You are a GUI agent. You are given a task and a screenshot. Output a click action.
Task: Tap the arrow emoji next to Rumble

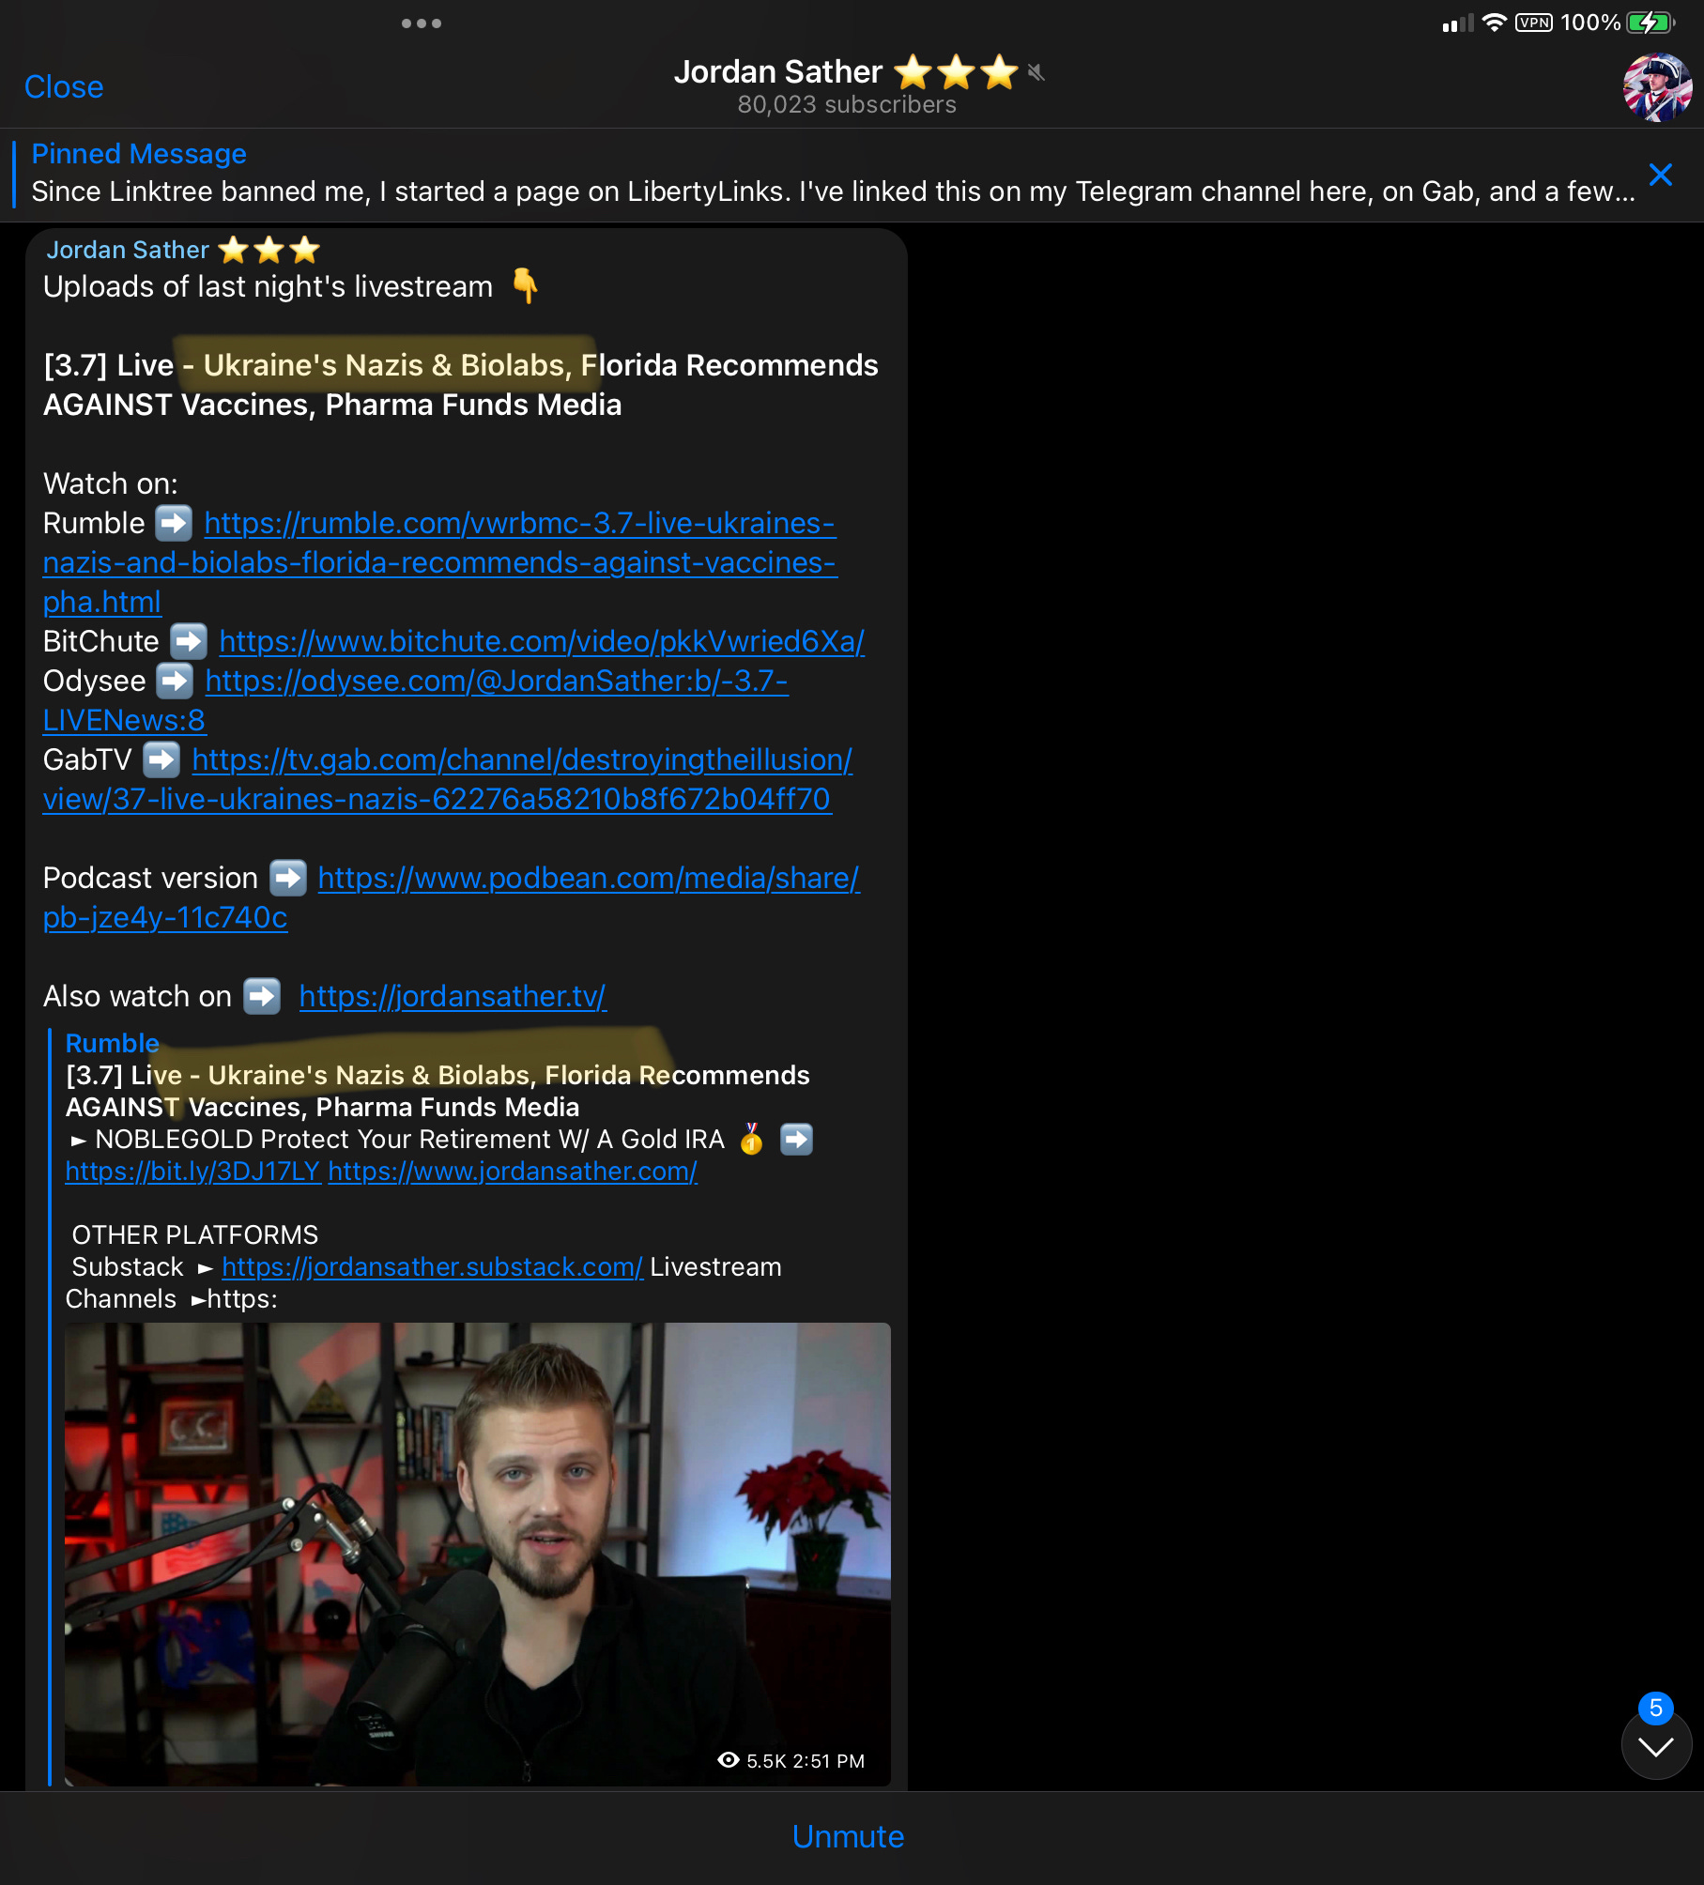coord(174,523)
